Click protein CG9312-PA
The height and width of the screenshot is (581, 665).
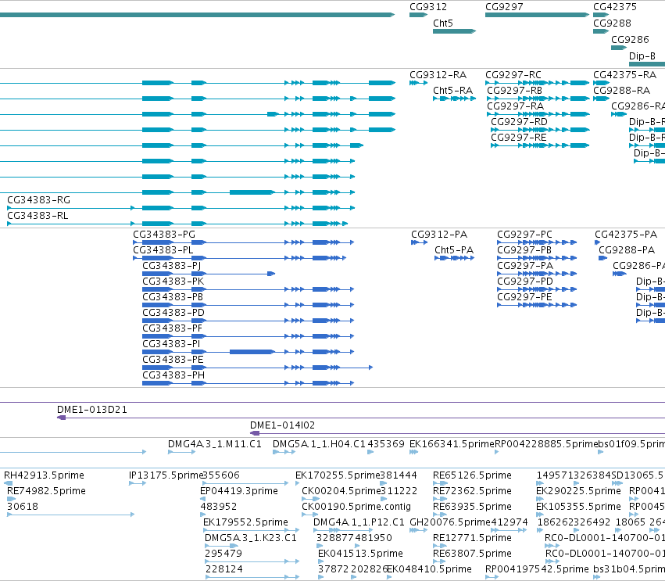pyautogui.click(x=419, y=242)
